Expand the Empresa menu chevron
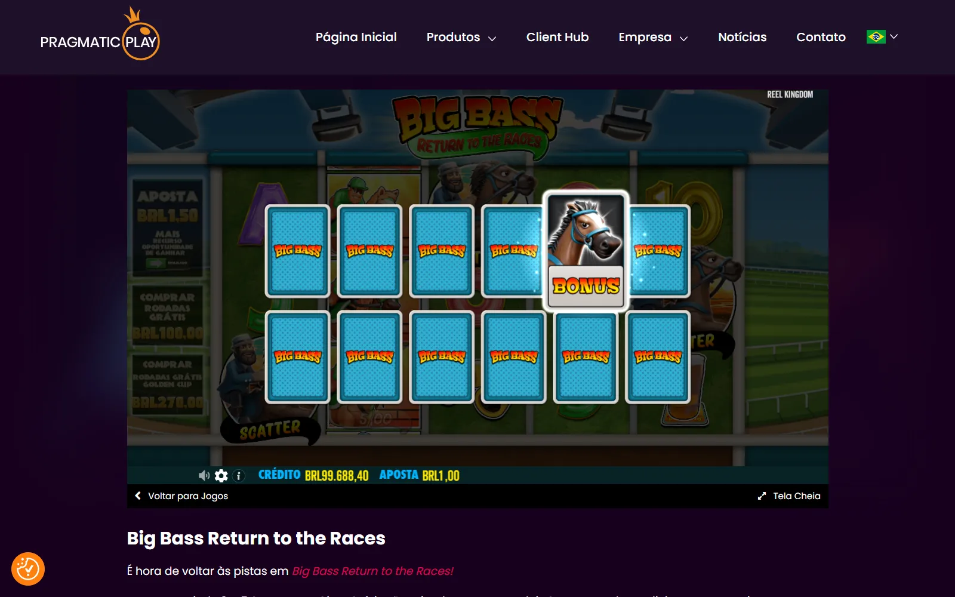955x597 pixels. click(684, 38)
